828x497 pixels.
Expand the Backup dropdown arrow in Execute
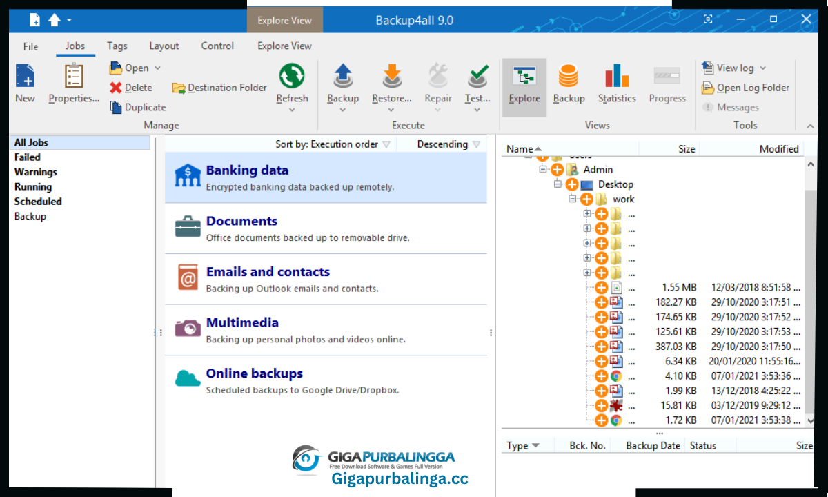(343, 109)
